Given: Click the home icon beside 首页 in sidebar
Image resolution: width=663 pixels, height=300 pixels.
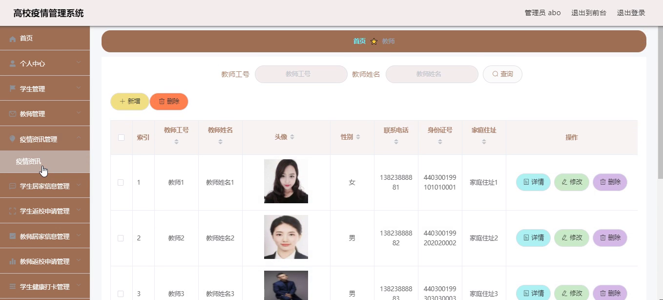Looking at the screenshot, I should pos(13,39).
